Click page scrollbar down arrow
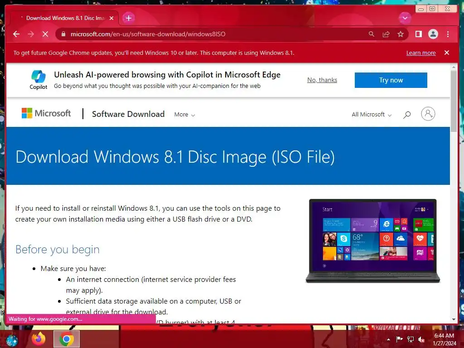Screen dimensions: 464x348 coord(454,319)
